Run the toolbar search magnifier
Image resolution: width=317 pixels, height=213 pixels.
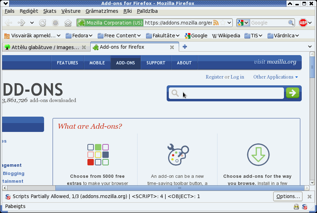tap(291, 23)
